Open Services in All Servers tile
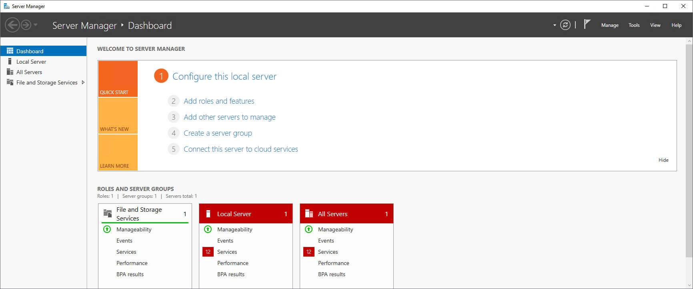The height and width of the screenshot is (289, 693). (328, 252)
